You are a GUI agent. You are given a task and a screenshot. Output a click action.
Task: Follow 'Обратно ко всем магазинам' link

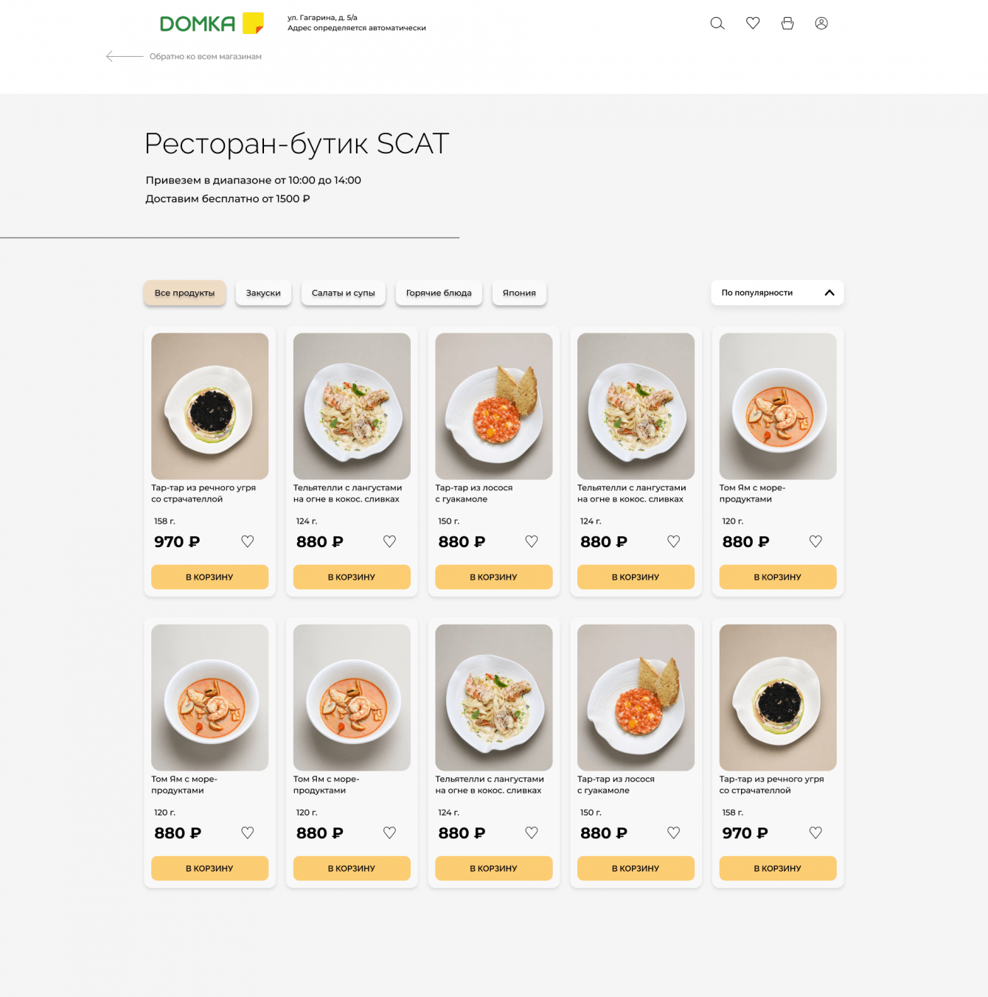click(206, 57)
